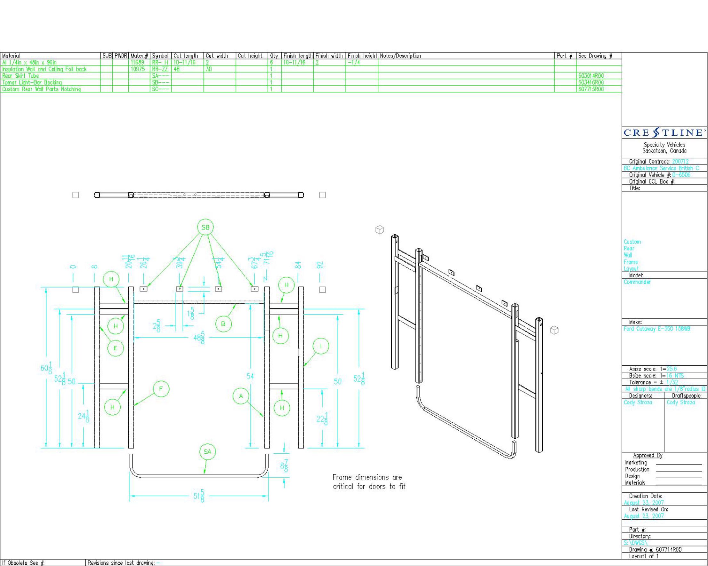Click the Notes/Description column header
708x566 pixels.
400,56
